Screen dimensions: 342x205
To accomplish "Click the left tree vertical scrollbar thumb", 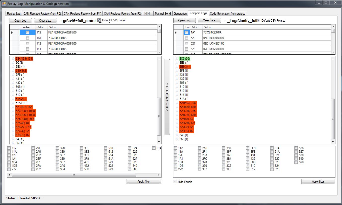I will pos(159,116).
